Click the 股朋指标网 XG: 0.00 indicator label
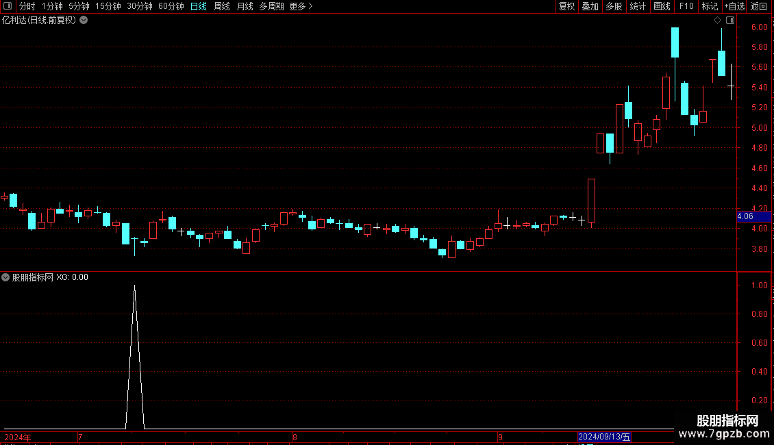This screenshot has width=774, height=445. click(x=50, y=277)
